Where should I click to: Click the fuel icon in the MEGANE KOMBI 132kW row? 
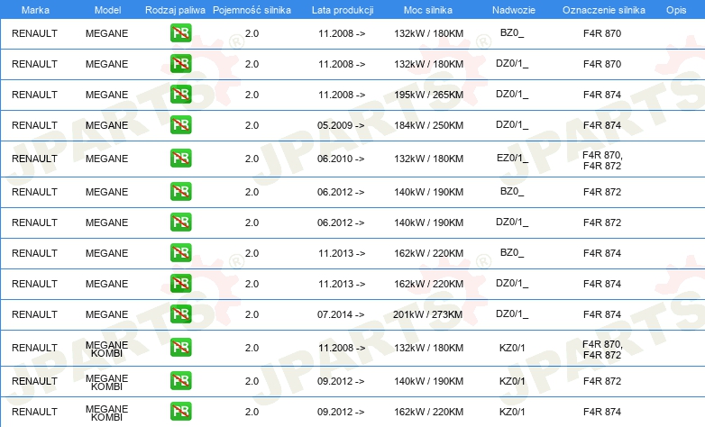click(x=180, y=348)
